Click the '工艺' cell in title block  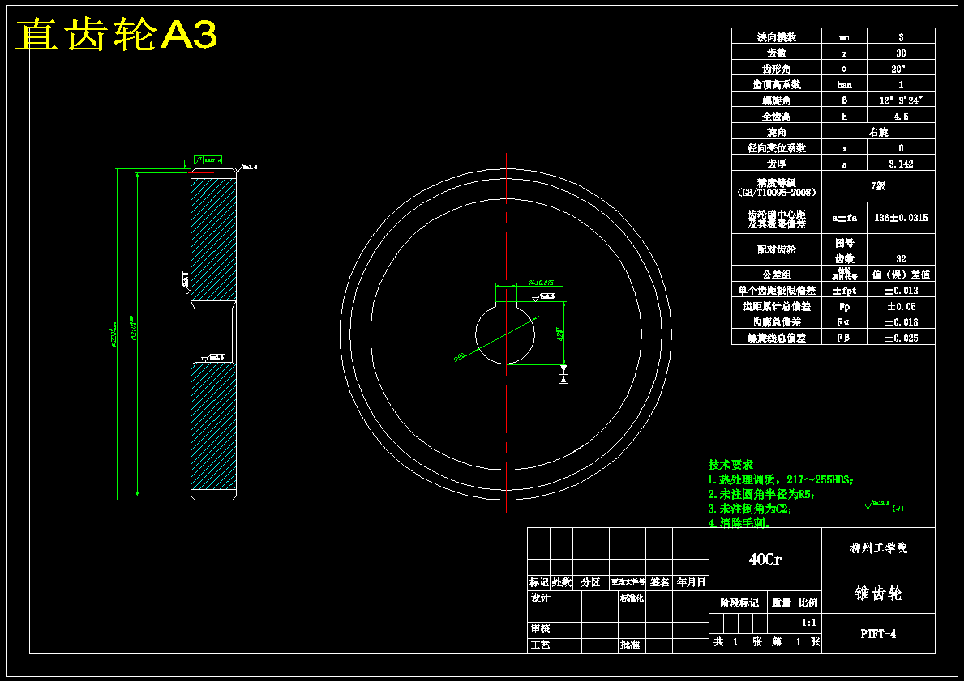(541, 645)
